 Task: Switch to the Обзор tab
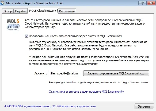point(8,11)
